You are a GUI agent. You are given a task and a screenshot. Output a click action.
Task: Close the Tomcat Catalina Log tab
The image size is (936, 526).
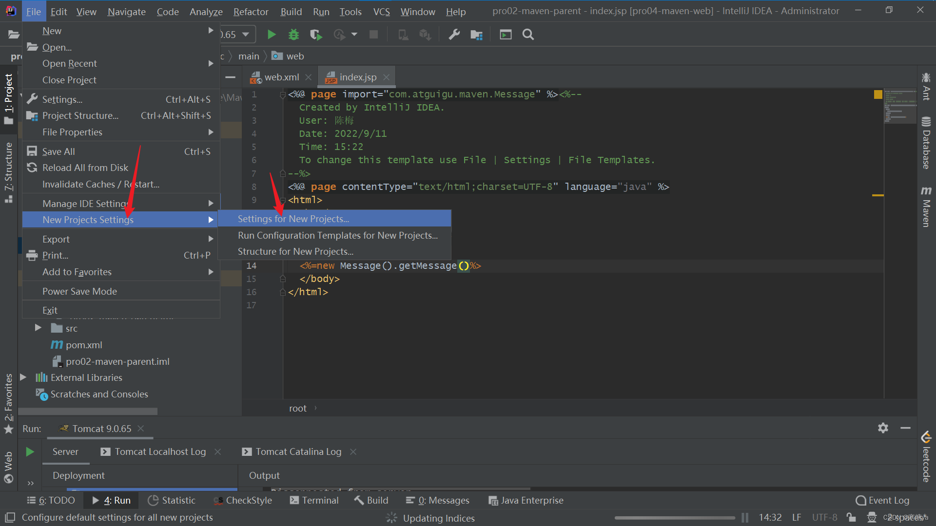tap(353, 451)
